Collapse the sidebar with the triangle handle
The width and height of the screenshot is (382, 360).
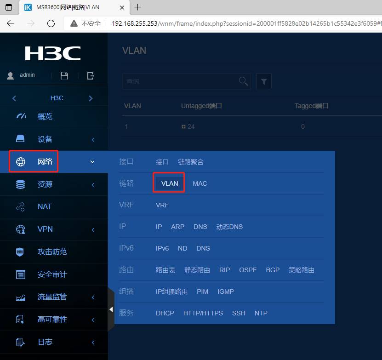point(111,309)
